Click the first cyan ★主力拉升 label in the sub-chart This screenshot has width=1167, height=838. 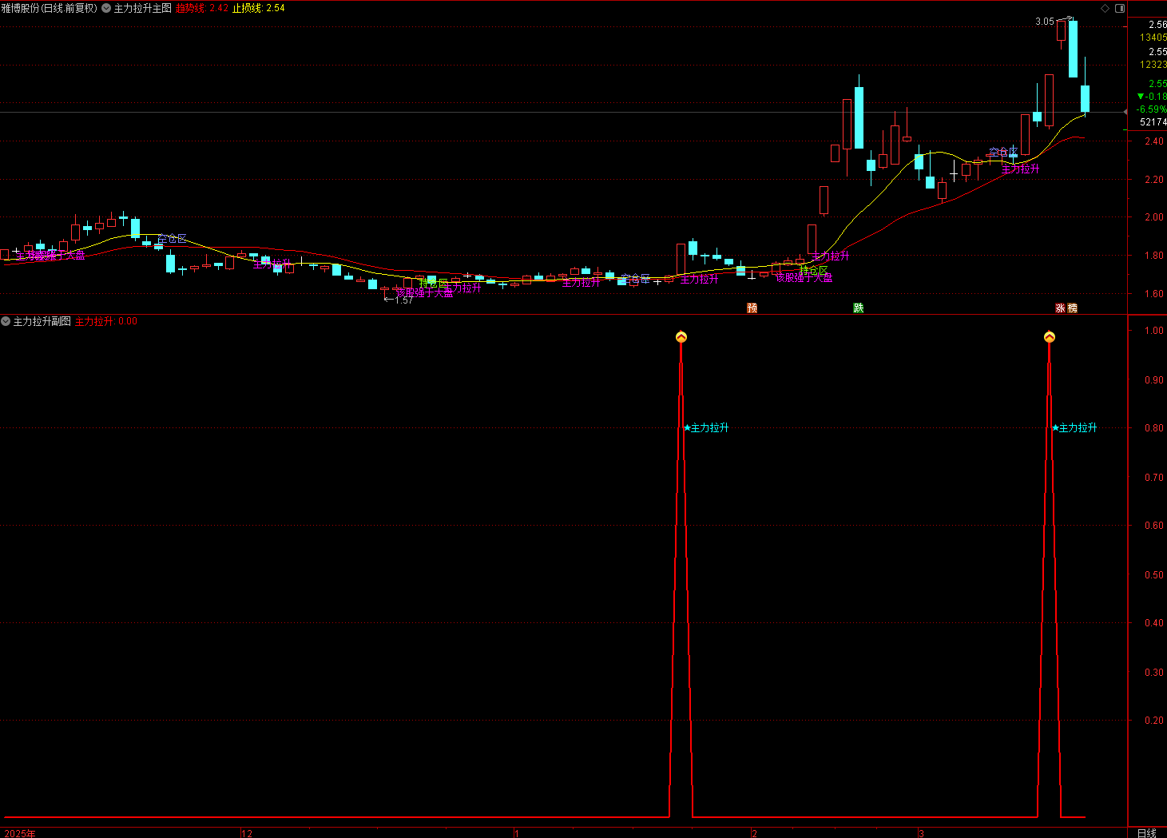(706, 428)
